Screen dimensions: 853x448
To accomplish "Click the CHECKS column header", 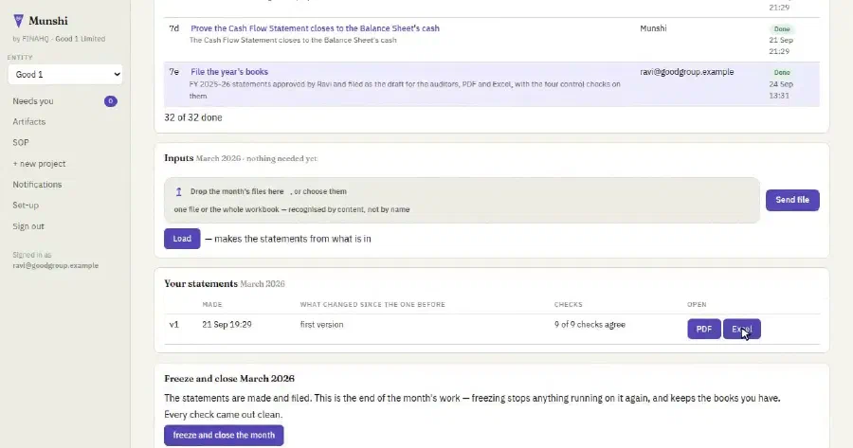I will click(569, 304).
